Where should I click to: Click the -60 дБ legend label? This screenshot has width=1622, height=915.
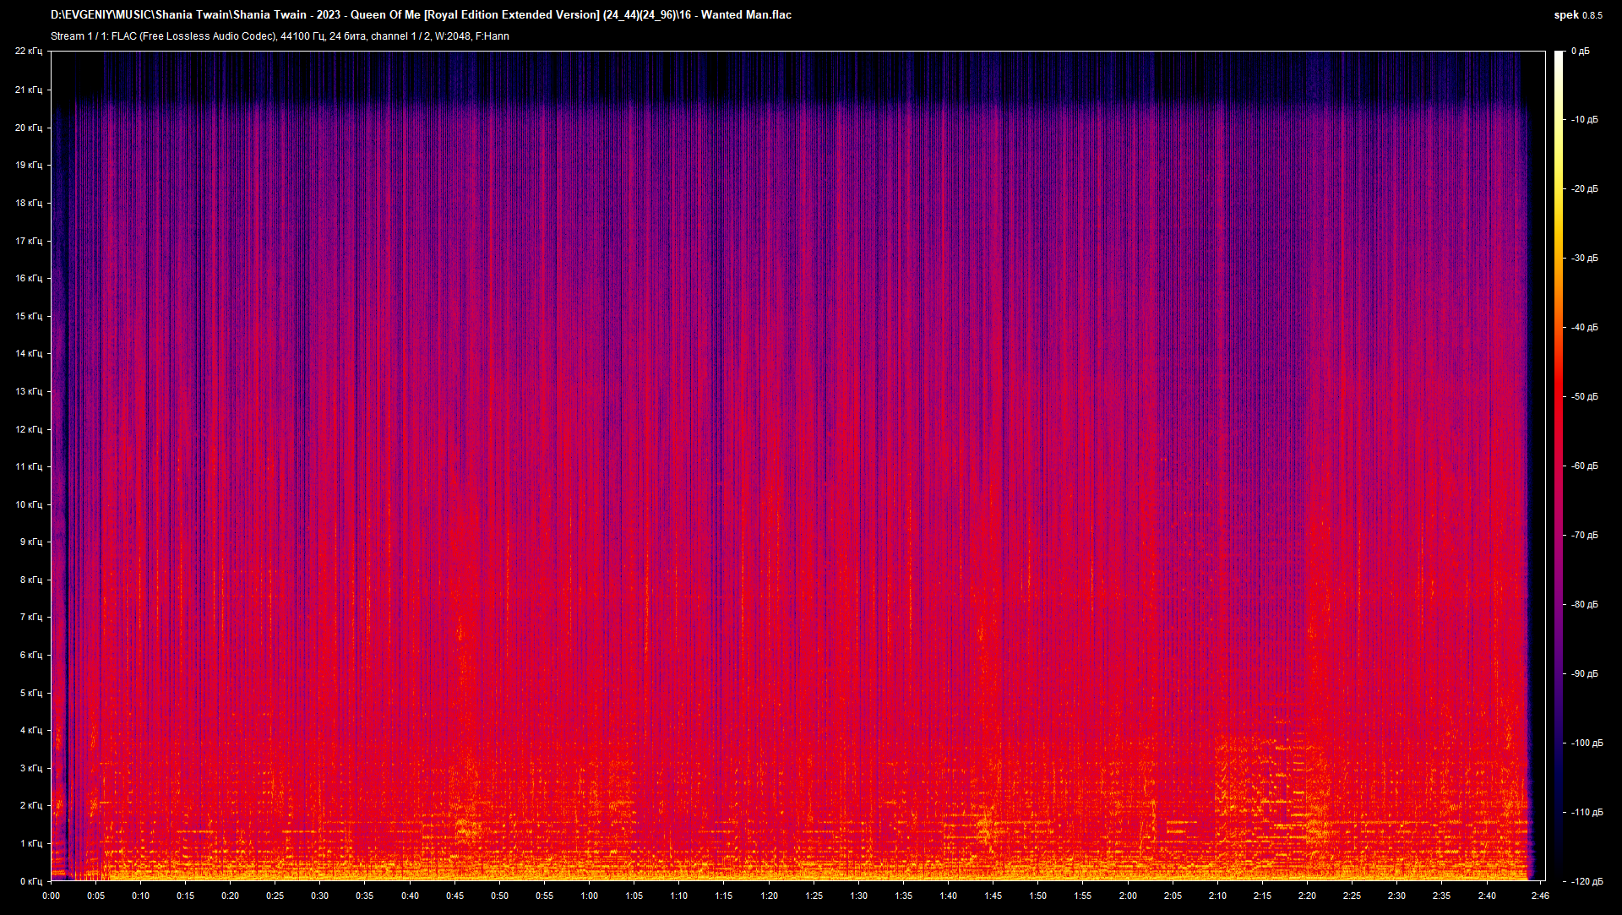[x=1584, y=466]
